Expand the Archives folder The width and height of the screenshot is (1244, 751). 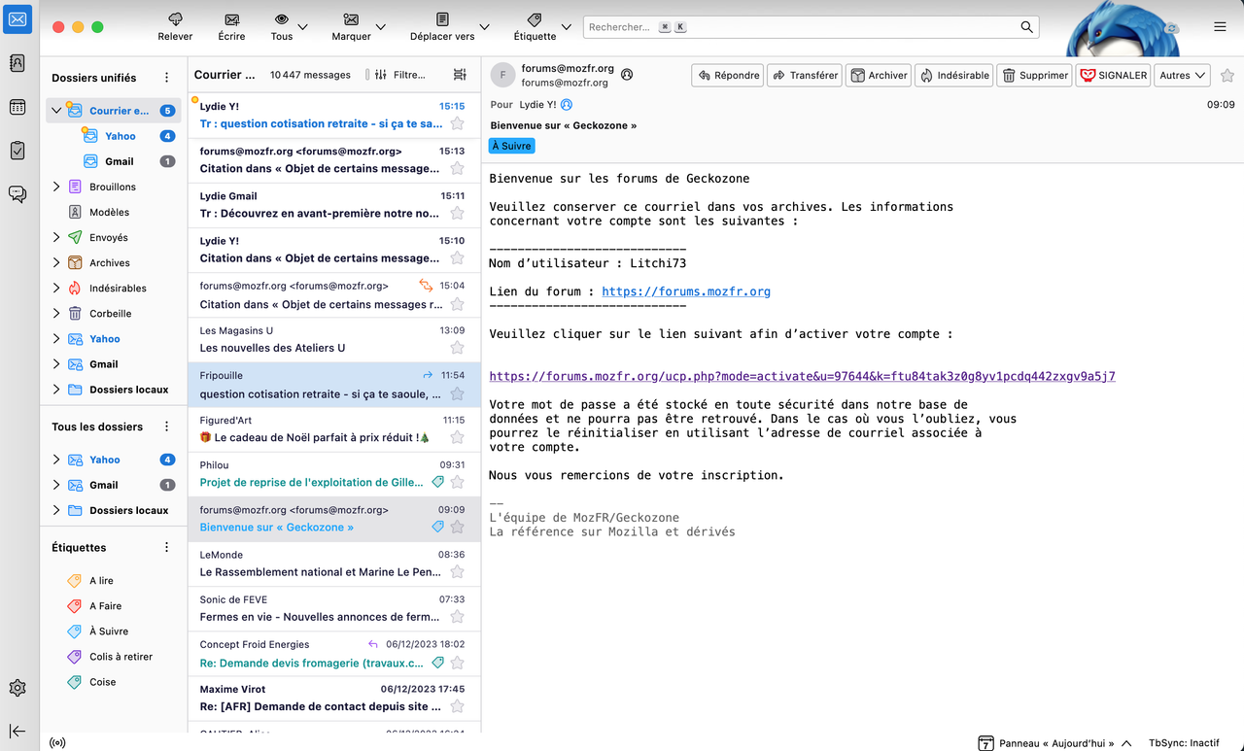click(x=56, y=262)
